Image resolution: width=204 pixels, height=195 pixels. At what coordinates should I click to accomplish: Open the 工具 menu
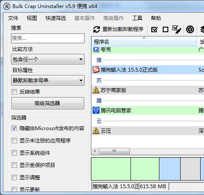coord(137,18)
